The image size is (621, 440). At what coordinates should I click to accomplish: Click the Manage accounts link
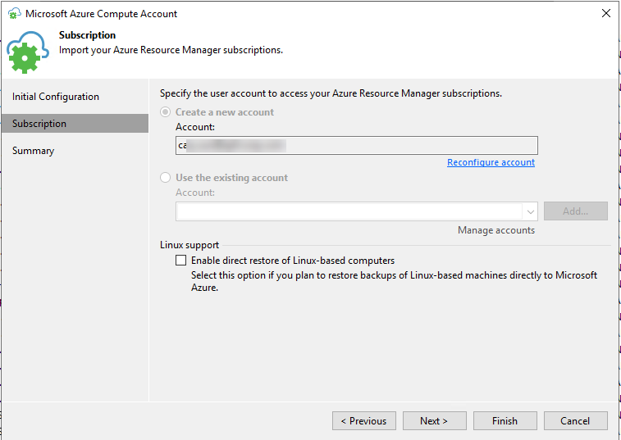point(496,230)
